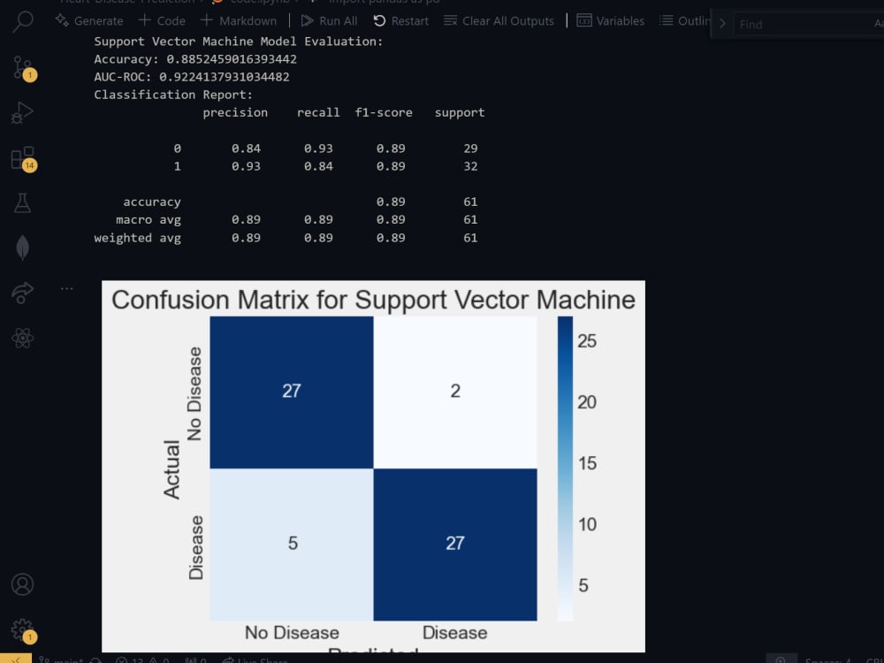Open remote window indicator in status bar

(16, 659)
